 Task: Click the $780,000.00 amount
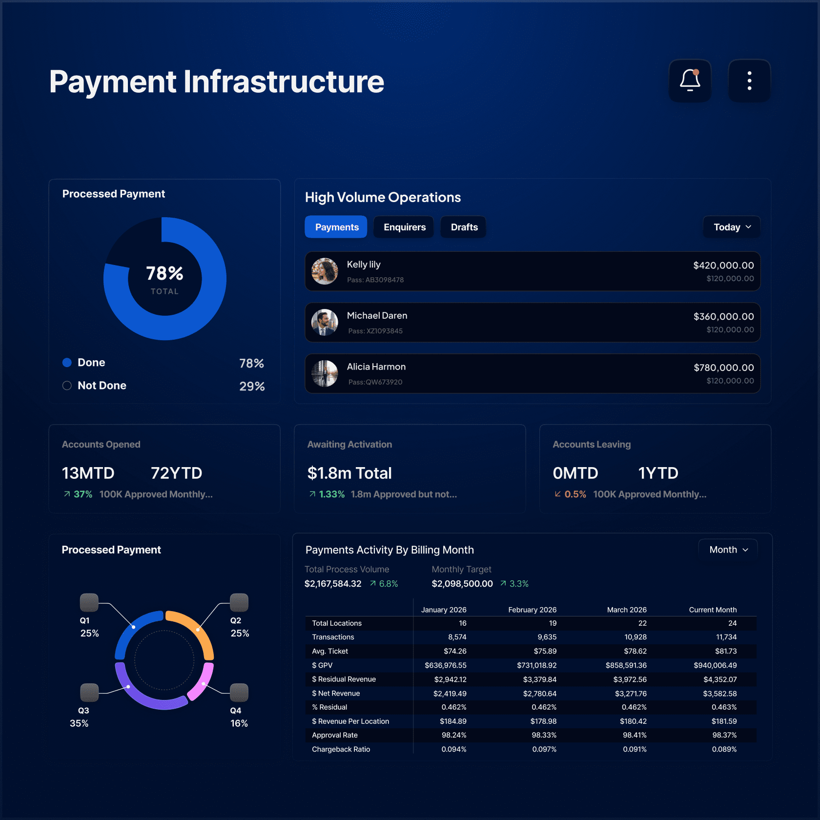(723, 368)
